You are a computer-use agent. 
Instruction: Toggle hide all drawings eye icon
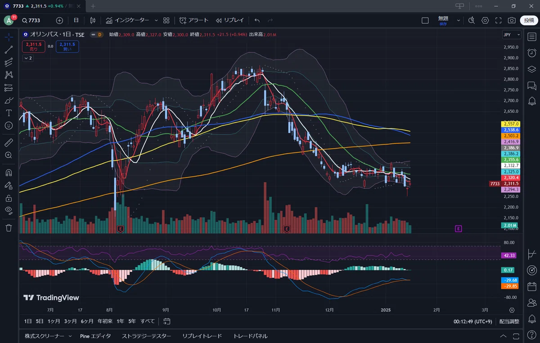(x=9, y=210)
